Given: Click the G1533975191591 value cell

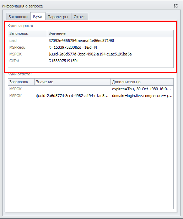Looking at the screenshot, I should pos(64,61).
